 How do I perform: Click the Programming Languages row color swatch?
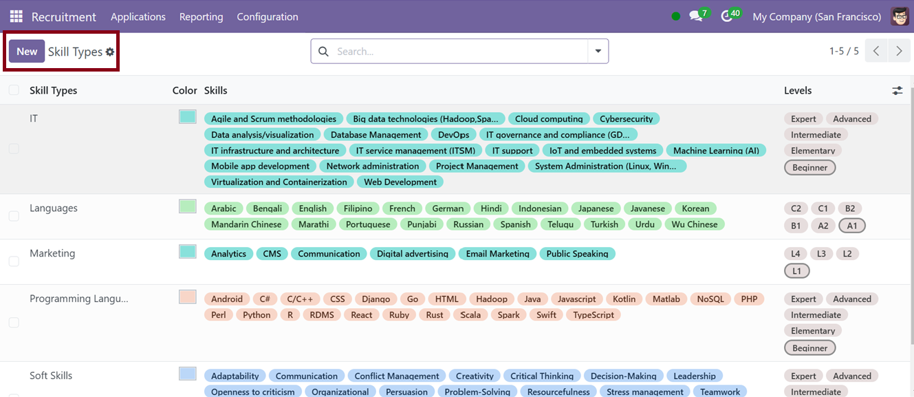[187, 297]
